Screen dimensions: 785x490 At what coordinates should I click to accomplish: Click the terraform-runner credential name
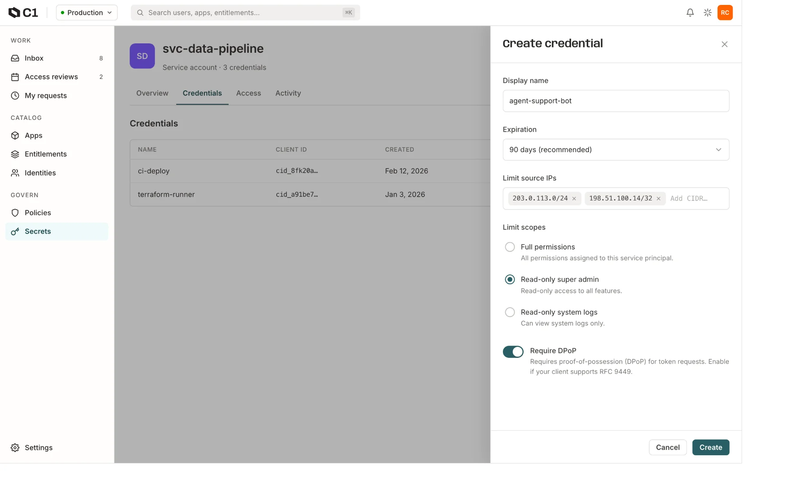[x=166, y=195]
